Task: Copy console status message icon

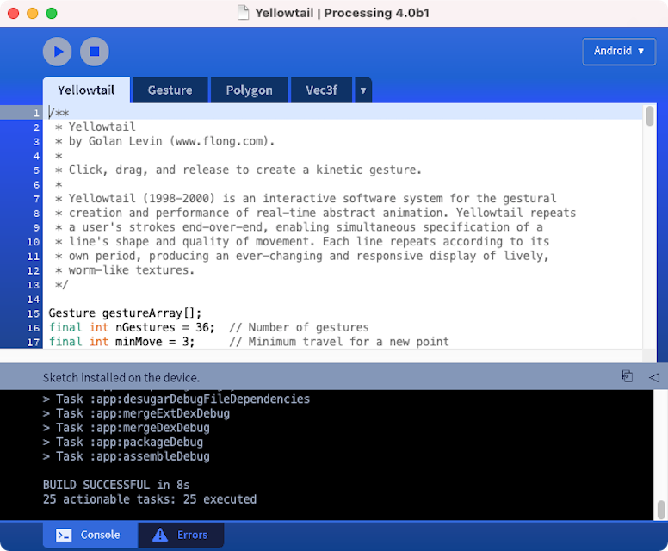Action: pos(627,376)
